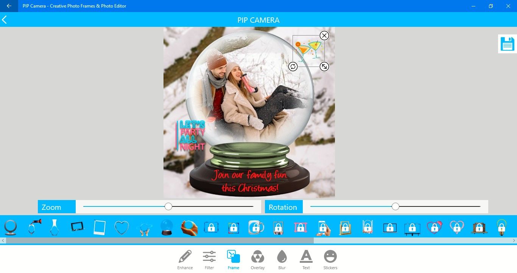
Task: Open the Enhance tool
Action: coord(185,260)
